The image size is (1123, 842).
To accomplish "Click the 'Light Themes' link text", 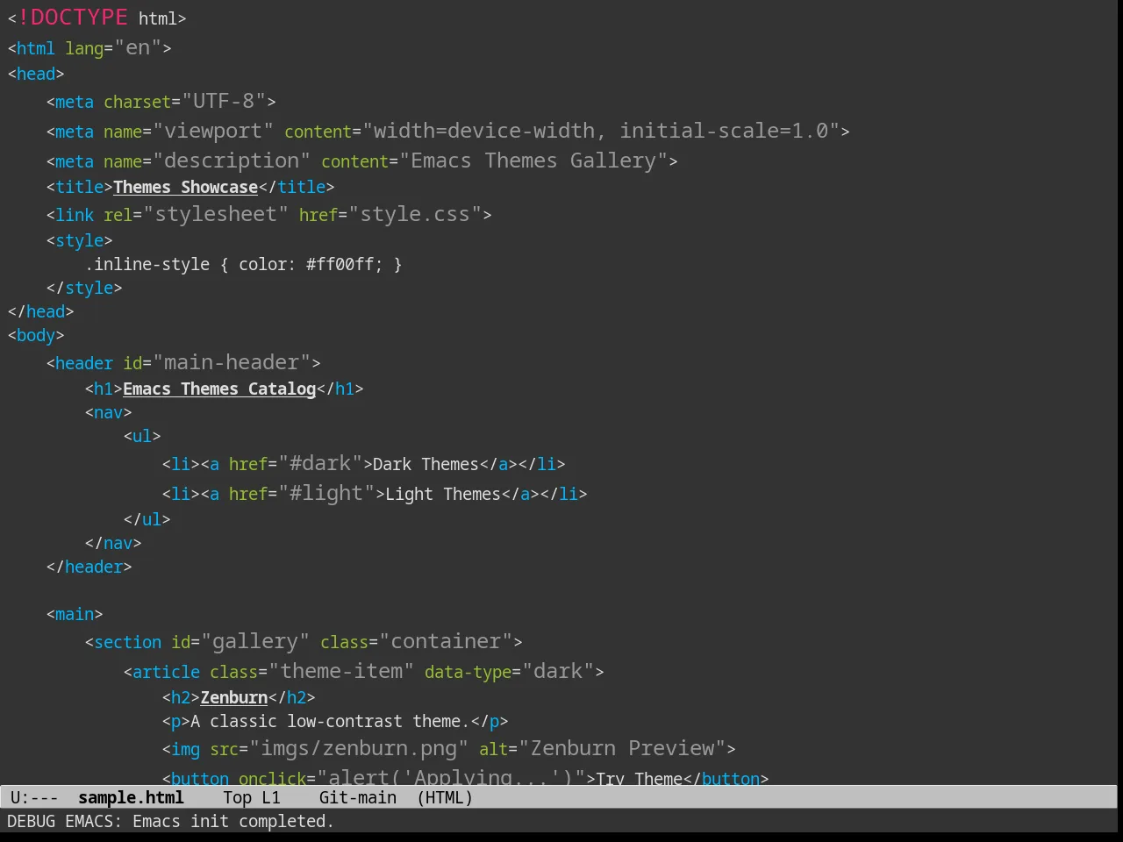I will [443, 494].
